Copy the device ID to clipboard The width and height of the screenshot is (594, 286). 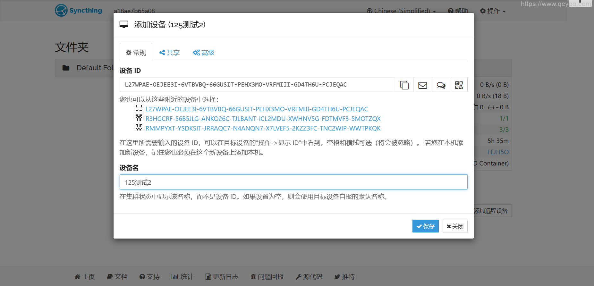404,85
